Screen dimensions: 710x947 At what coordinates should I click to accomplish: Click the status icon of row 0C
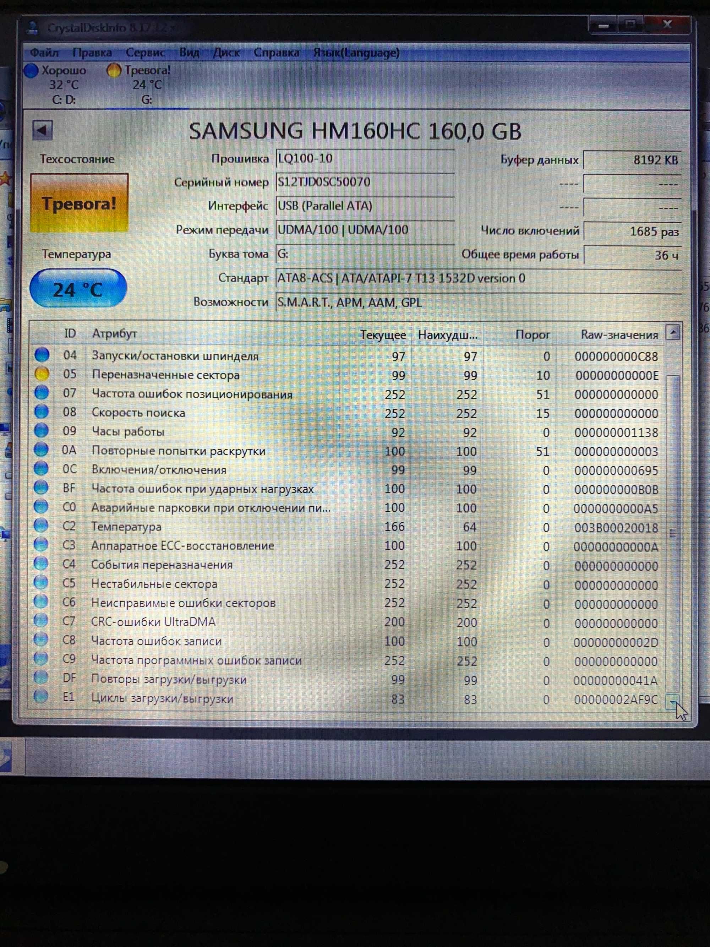coord(41,468)
